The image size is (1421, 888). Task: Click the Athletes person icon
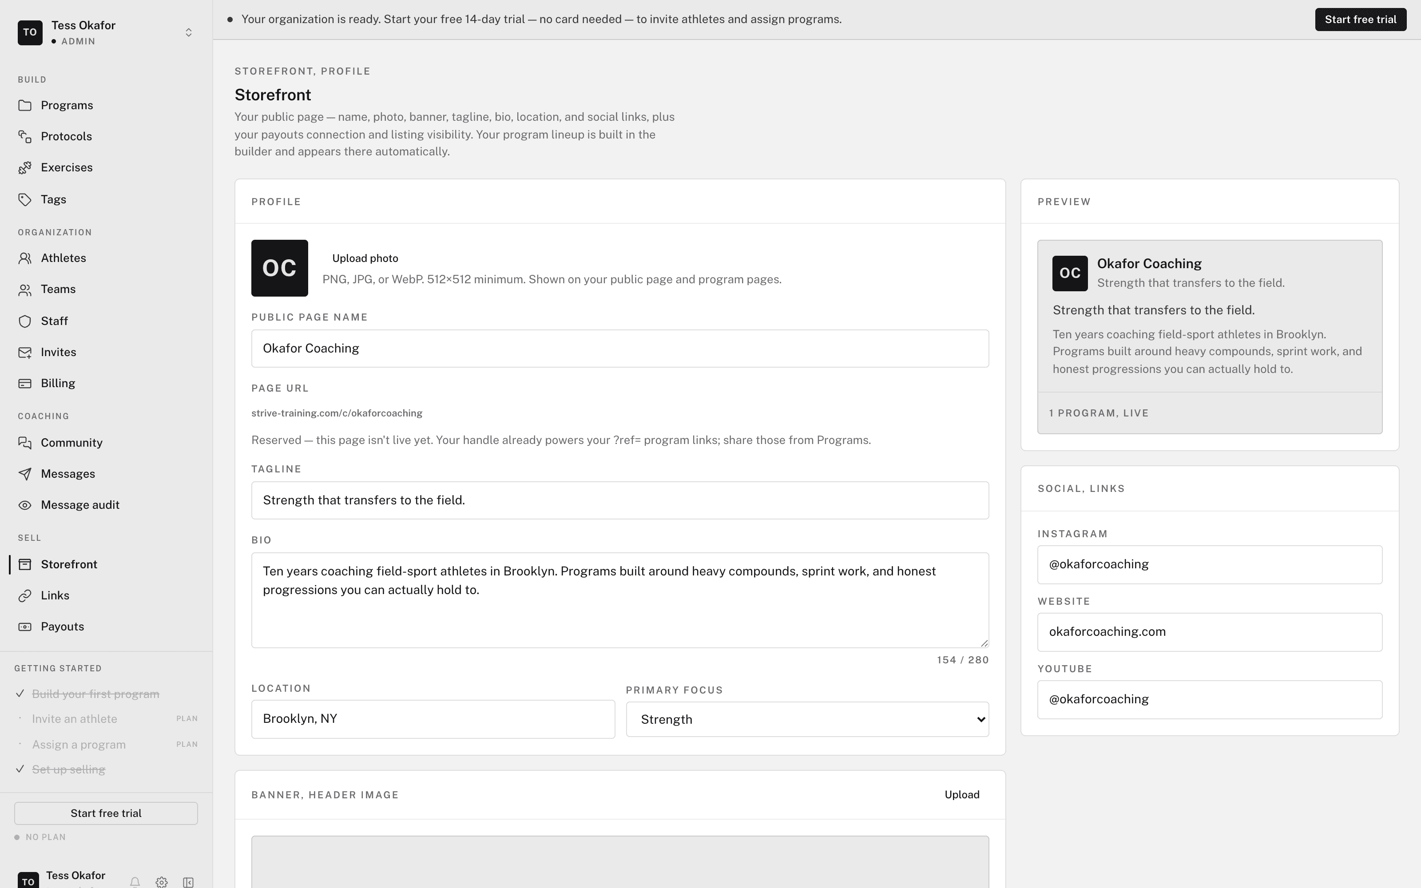coord(25,258)
